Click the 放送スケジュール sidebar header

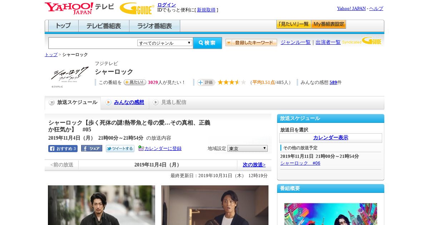(331, 119)
